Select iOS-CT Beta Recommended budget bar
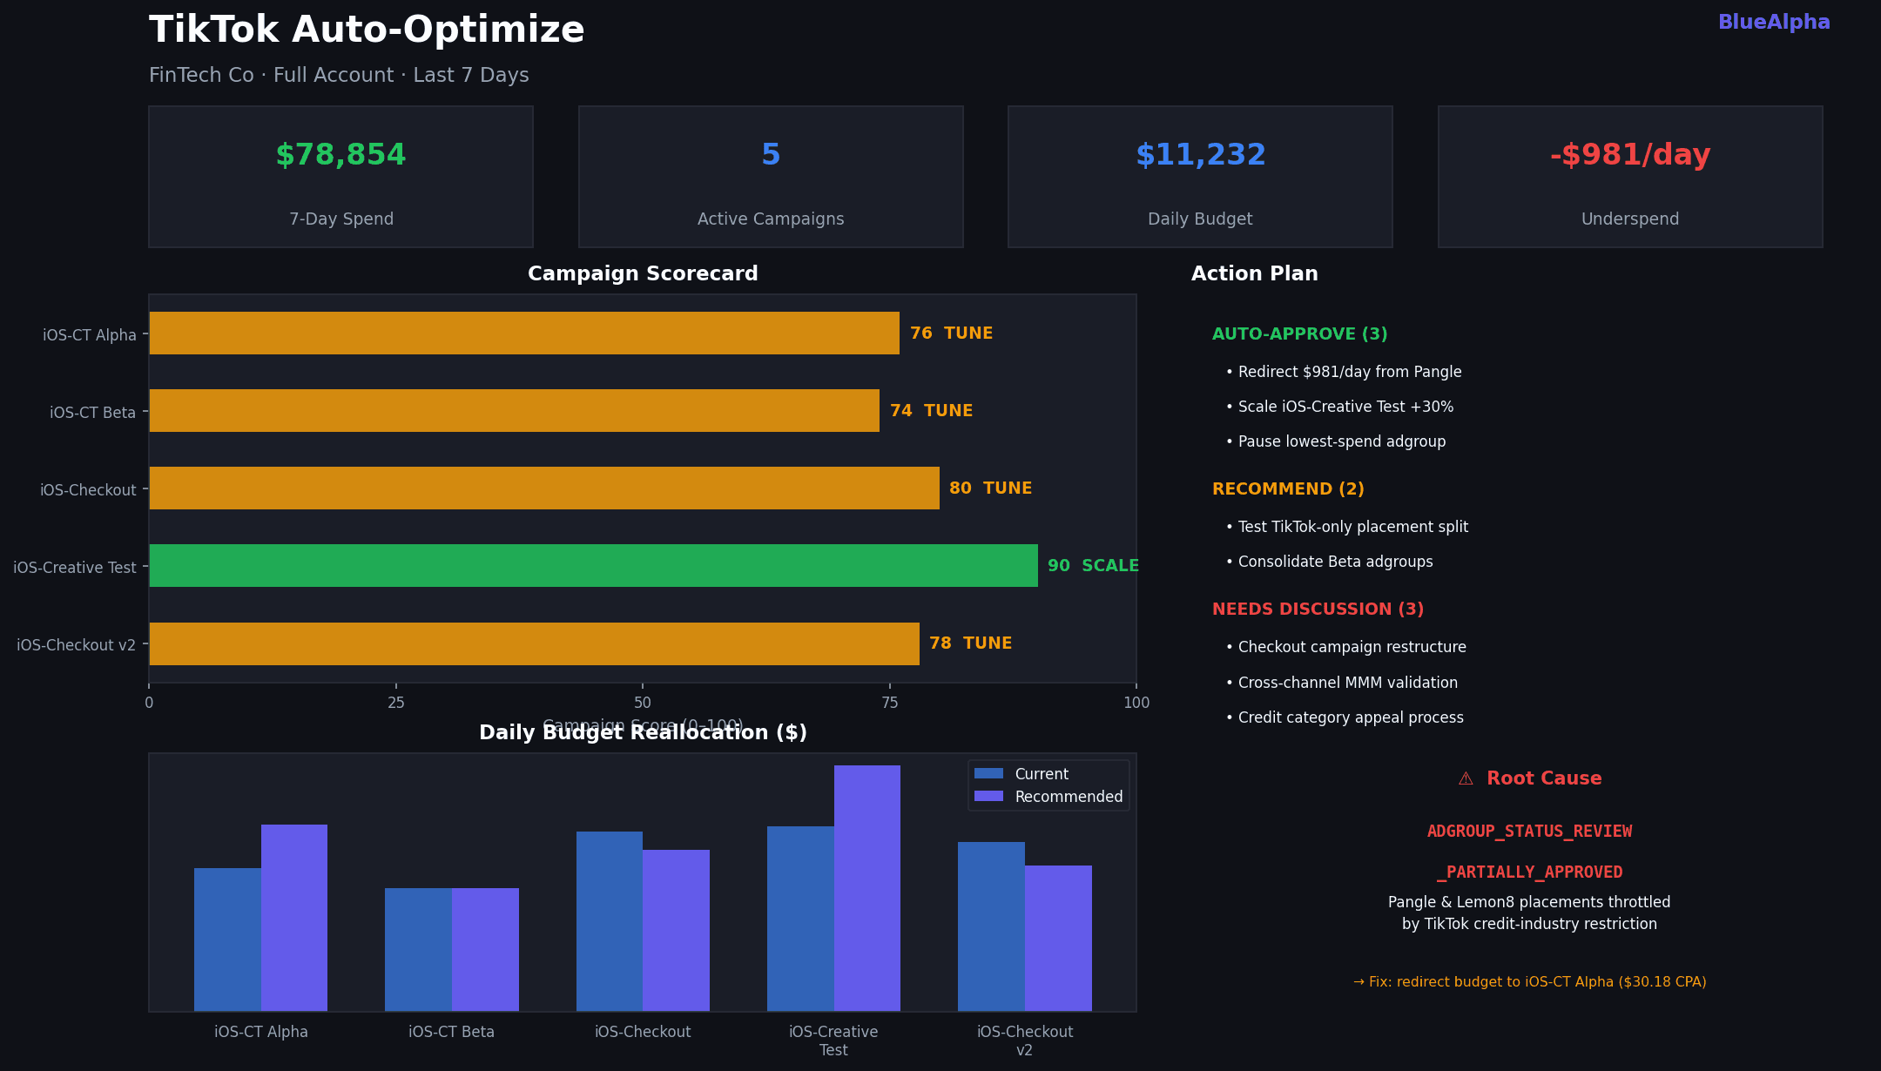The height and width of the screenshot is (1071, 1881). [x=485, y=949]
